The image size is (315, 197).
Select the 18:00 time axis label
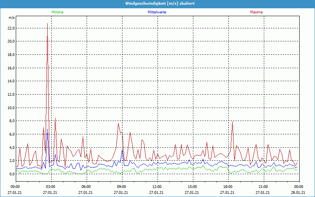click(x=228, y=187)
